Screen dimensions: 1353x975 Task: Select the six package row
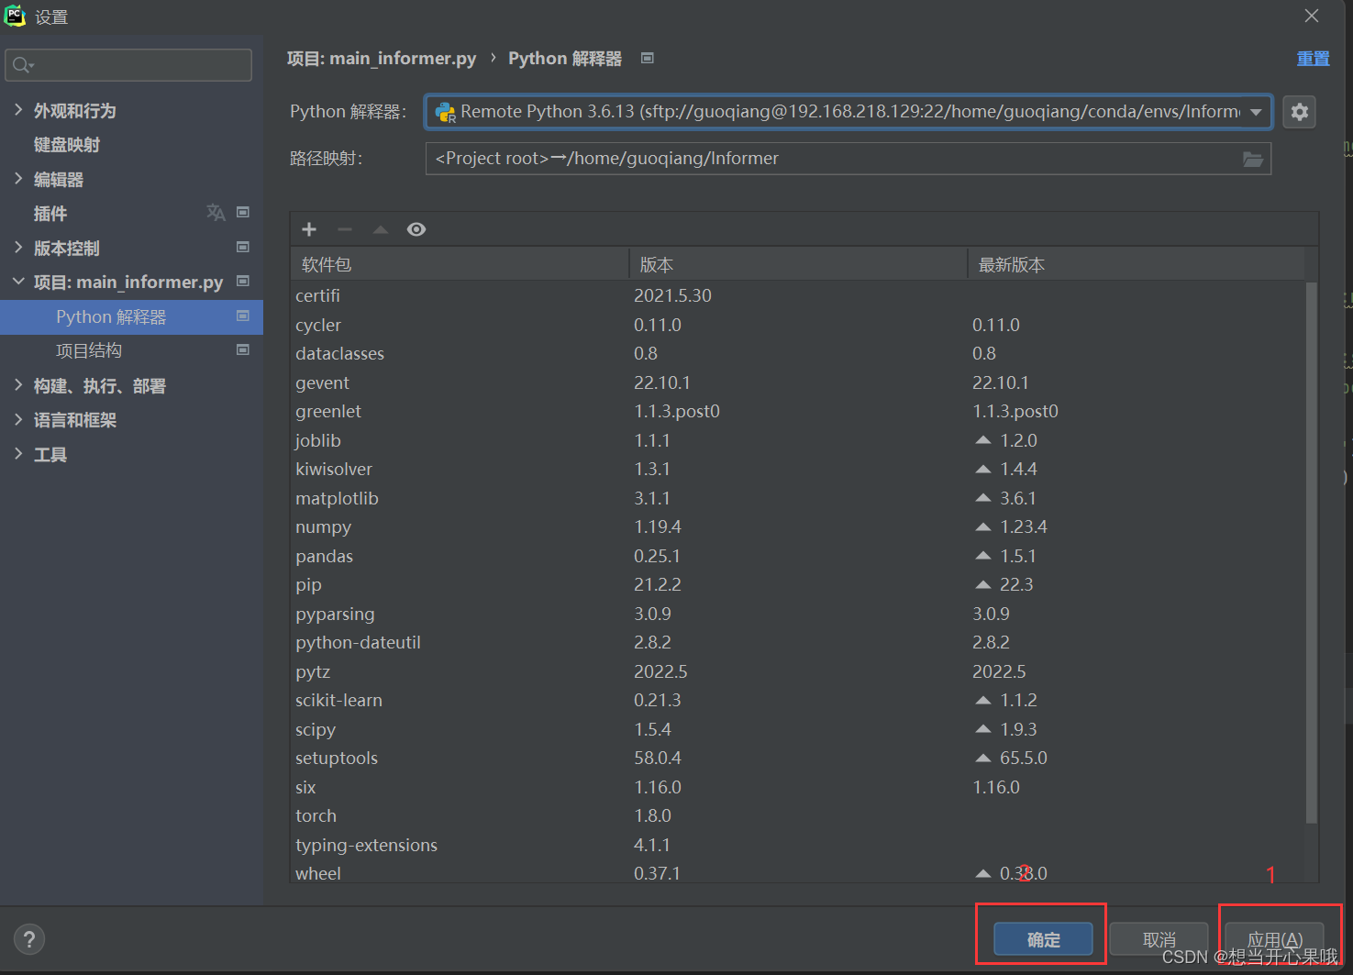coord(798,787)
